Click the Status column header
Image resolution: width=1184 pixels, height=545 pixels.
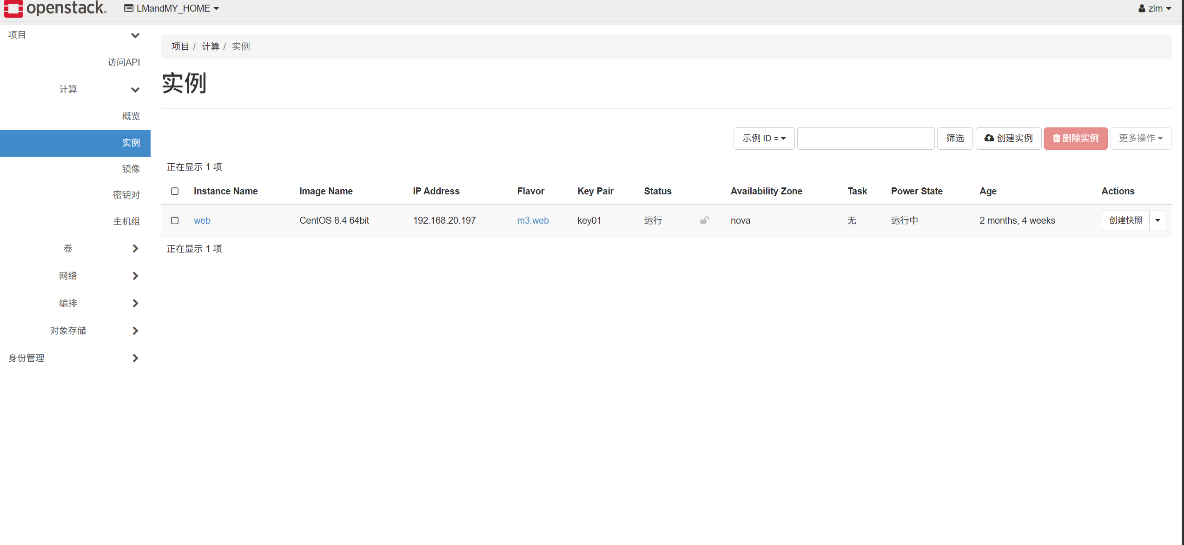pos(657,191)
